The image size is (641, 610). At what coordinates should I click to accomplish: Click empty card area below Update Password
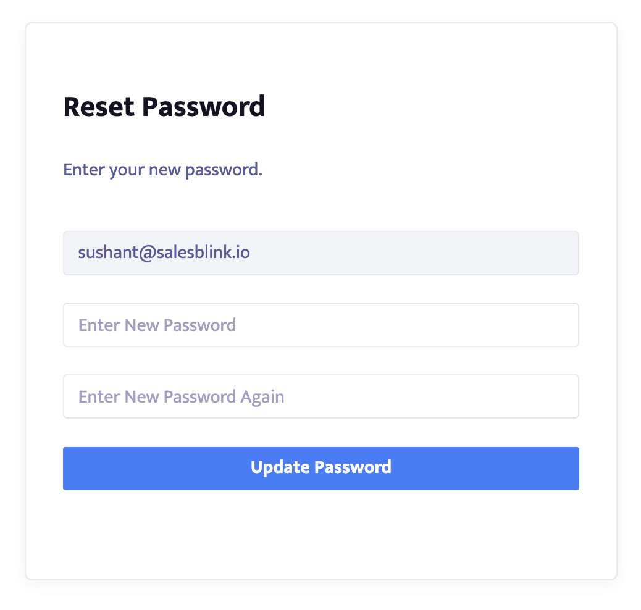[321, 533]
